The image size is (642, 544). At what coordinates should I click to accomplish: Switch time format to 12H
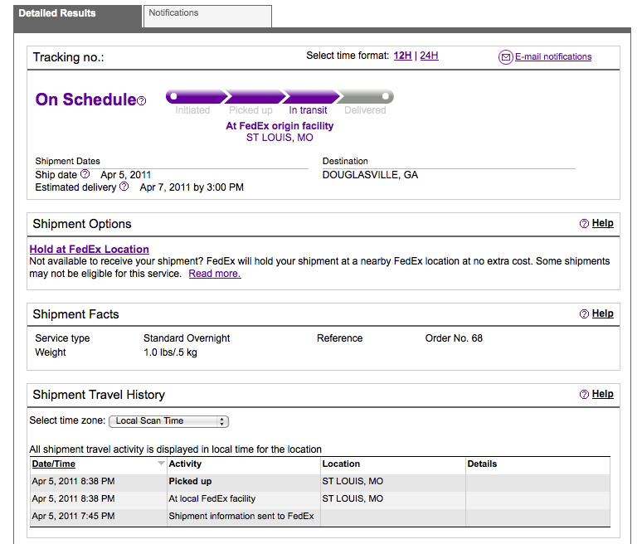pyautogui.click(x=402, y=56)
